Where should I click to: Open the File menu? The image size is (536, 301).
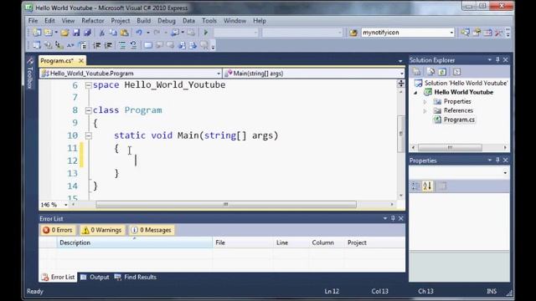tap(33, 21)
